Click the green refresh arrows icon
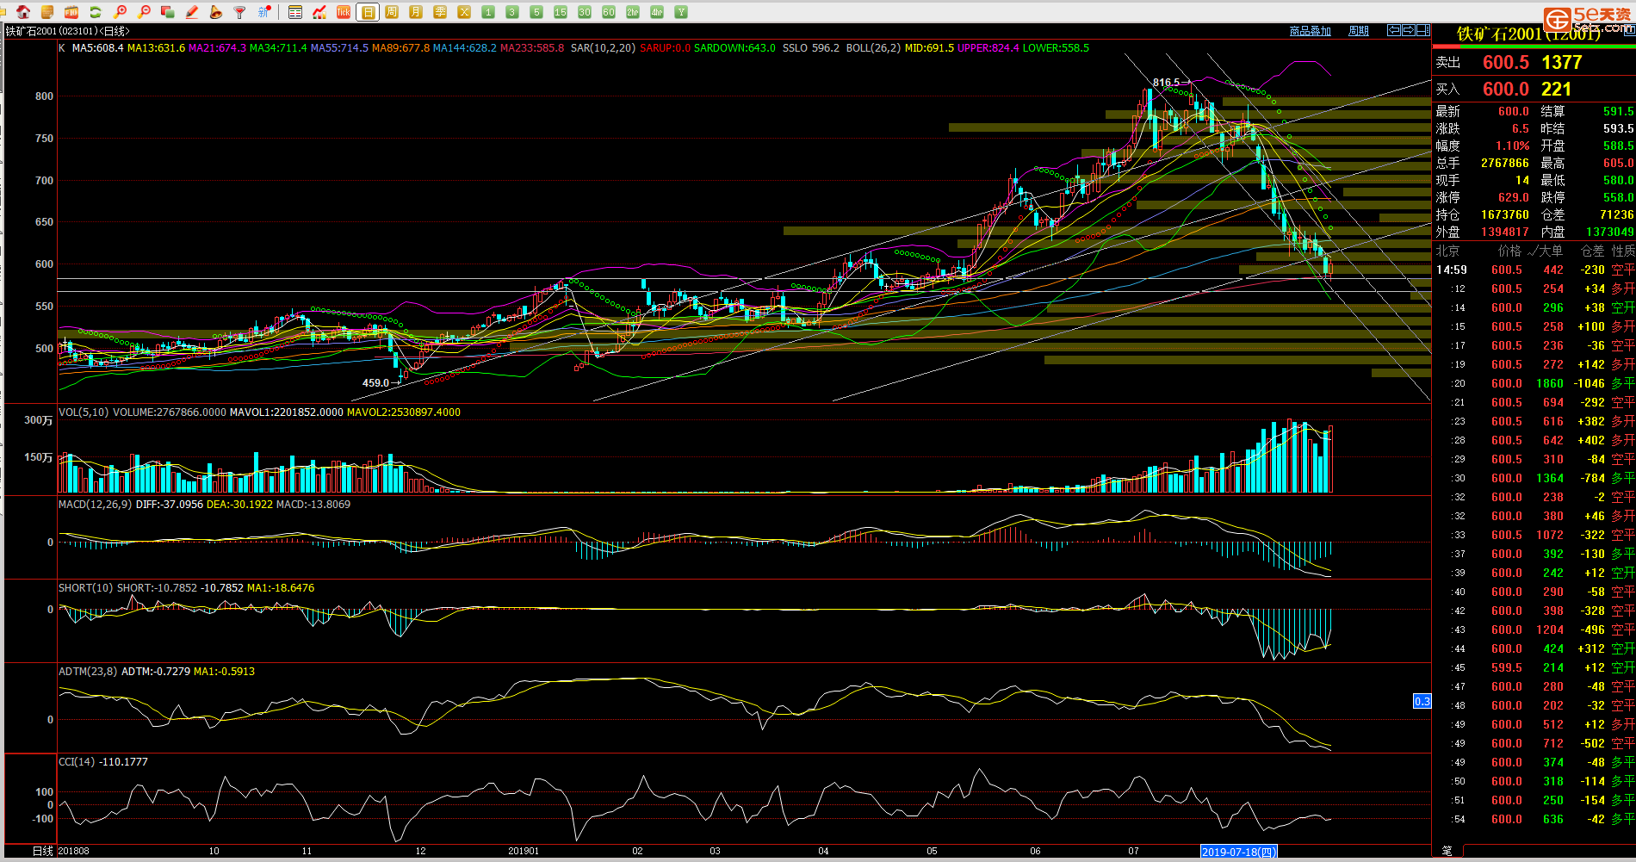The image size is (1636, 862). tap(96, 12)
